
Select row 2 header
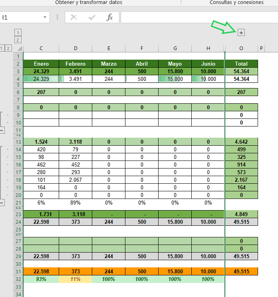18,64
